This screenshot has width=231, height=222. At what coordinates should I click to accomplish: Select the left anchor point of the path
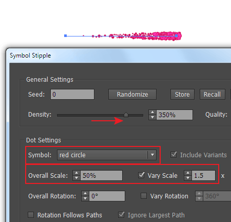coord(65,35)
